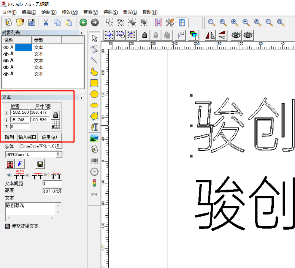Select the barcode tool

coord(94,161)
